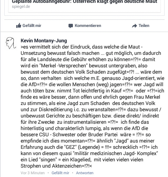The image size is (168, 177).
Task: Open Kevin Montany-Jung's profile name
Action: pyautogui.click(x=44, y=40)
